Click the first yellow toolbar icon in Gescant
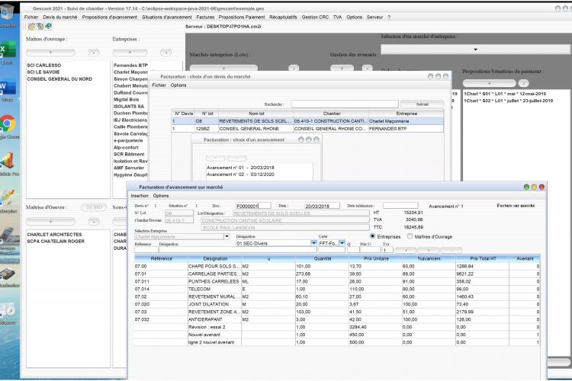The image size is (572, 381). pyautogui.click(x=31, y=26)
